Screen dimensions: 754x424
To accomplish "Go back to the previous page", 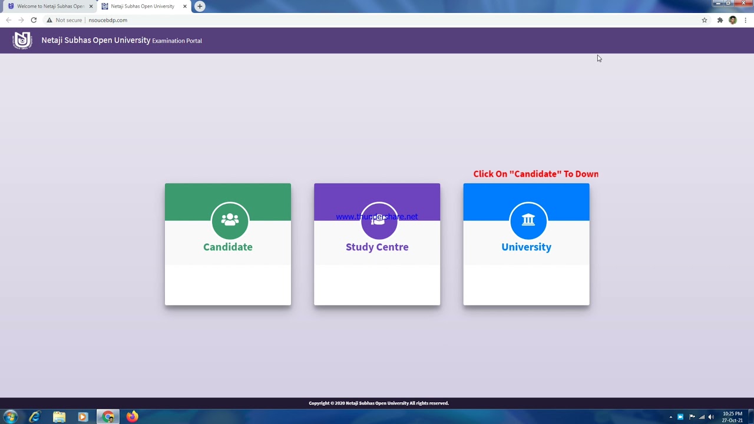I will (8, 20).
